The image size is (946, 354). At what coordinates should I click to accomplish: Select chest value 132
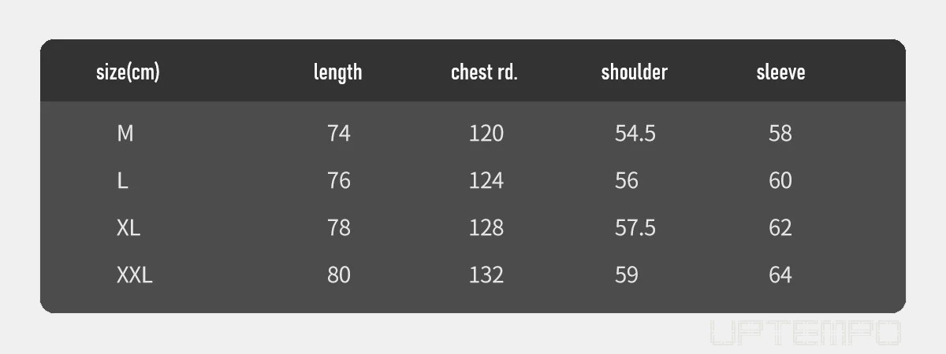(486, 275)
